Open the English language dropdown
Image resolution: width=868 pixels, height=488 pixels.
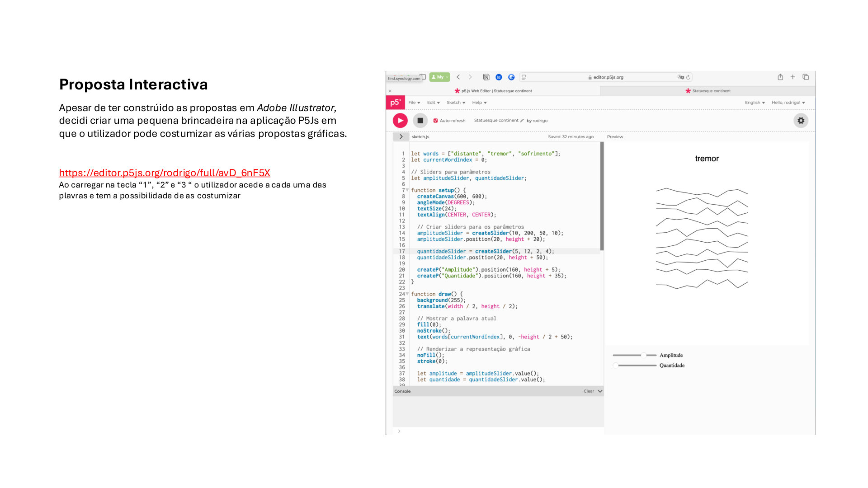pyautogui.click(x=755, y=103)
